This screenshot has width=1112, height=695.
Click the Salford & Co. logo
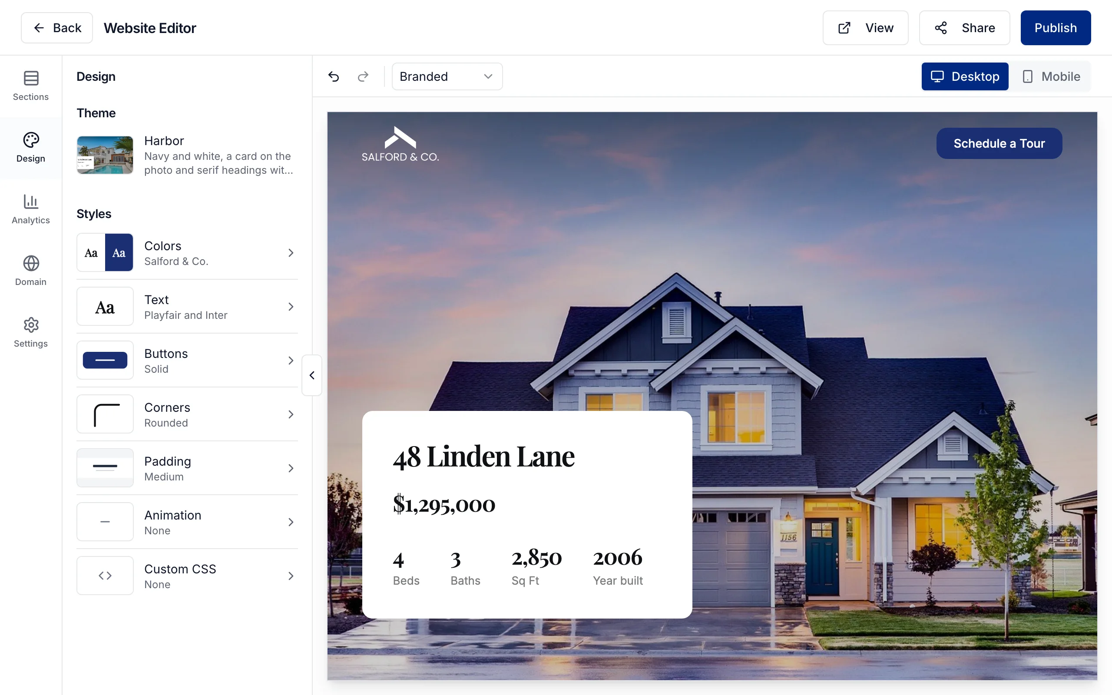400,144
